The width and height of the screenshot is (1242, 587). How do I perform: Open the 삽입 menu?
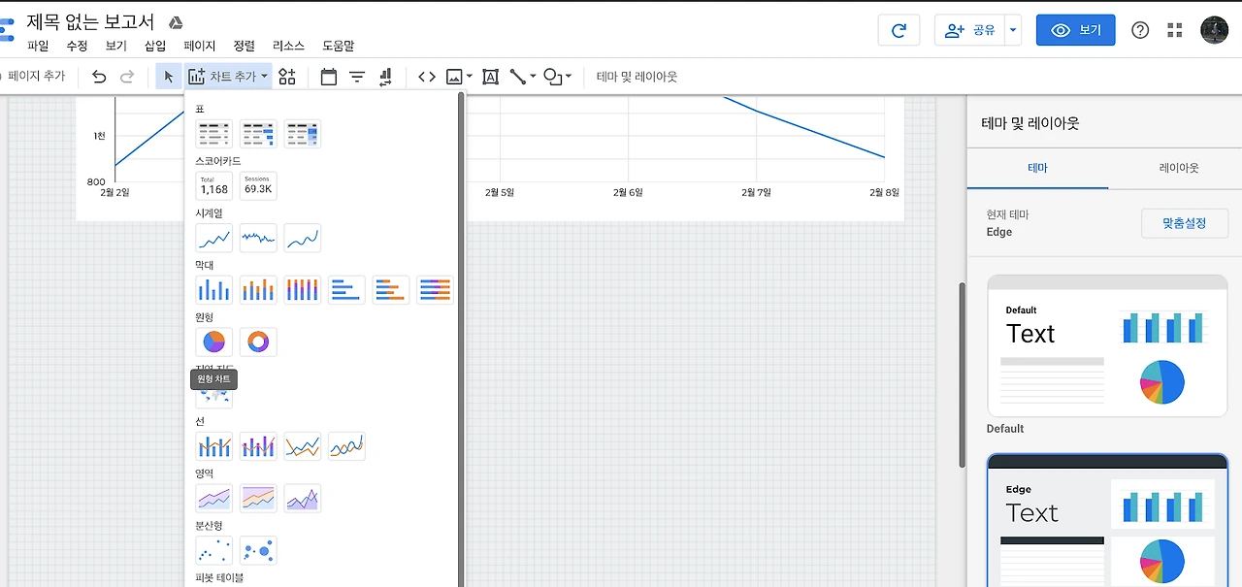pyautogui.click(x=154, y=46)
